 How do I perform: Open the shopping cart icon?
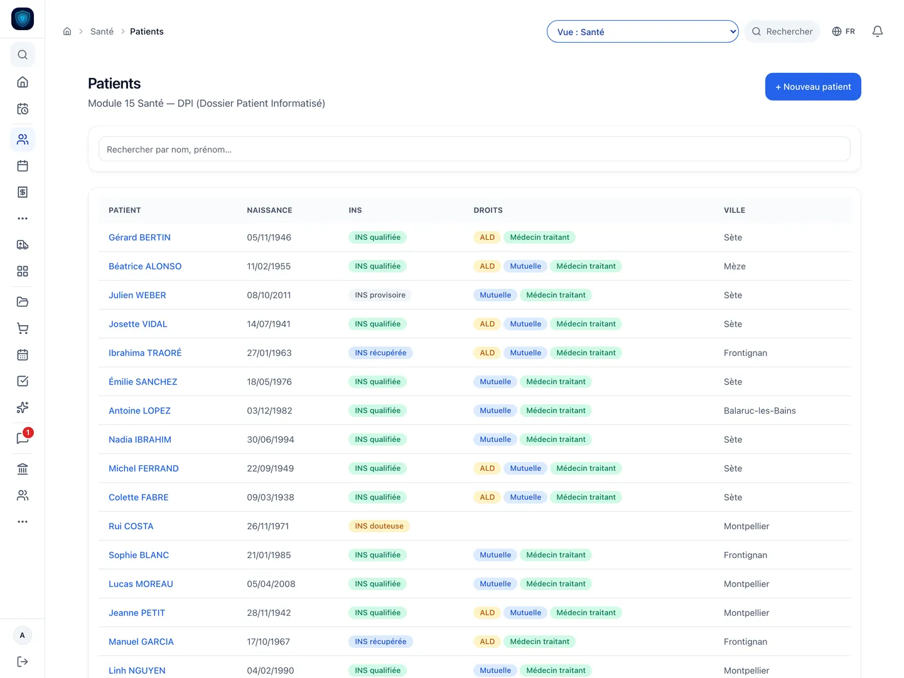point(23,328)
